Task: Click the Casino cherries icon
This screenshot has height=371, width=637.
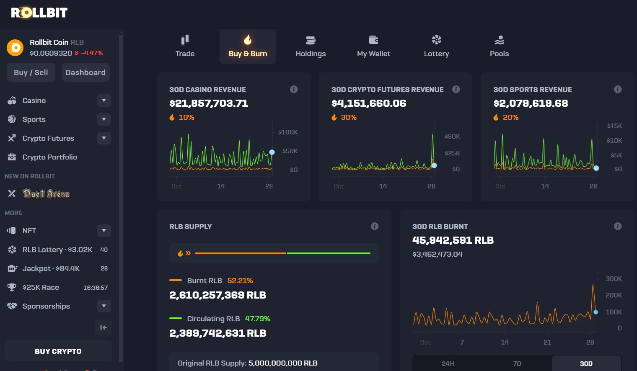Action: [12, 100]
